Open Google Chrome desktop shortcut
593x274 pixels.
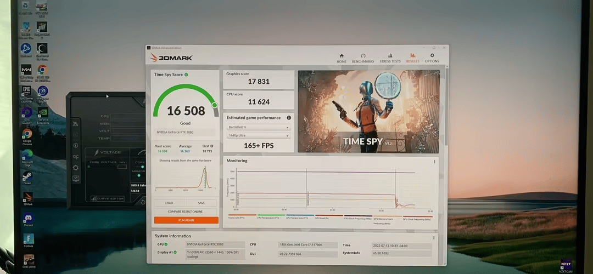coord(27,137)
